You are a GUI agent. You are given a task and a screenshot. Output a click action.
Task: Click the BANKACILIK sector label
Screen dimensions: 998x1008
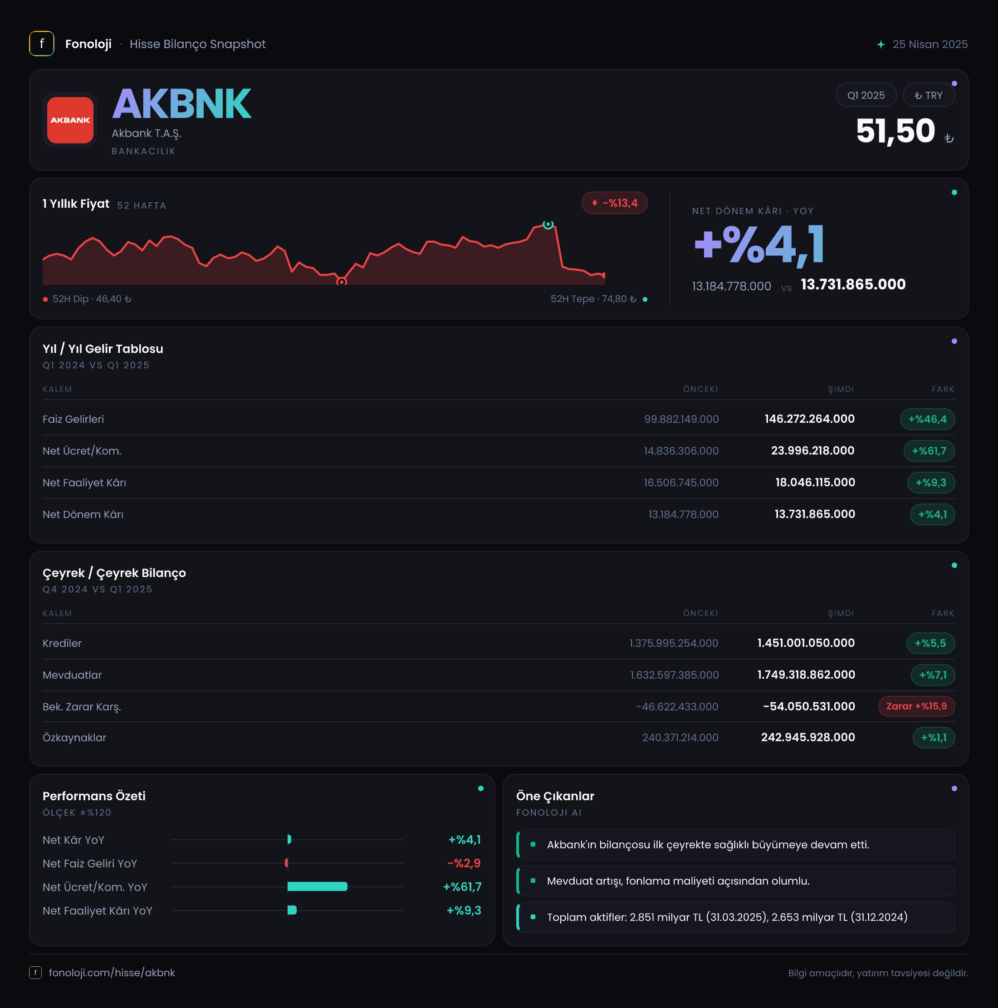tap(143, 152)
